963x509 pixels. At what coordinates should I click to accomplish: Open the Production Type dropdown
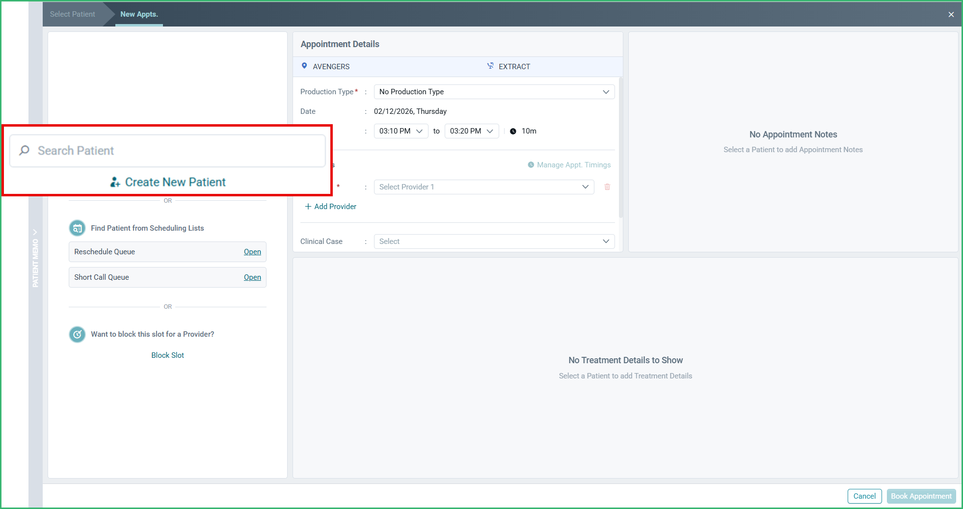click(x=494, y=92)
